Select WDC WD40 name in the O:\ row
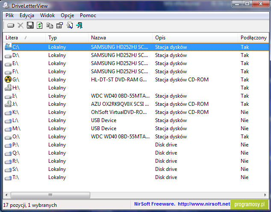The height and width of the screenshot is (212, 271). (x=120, y=137)
